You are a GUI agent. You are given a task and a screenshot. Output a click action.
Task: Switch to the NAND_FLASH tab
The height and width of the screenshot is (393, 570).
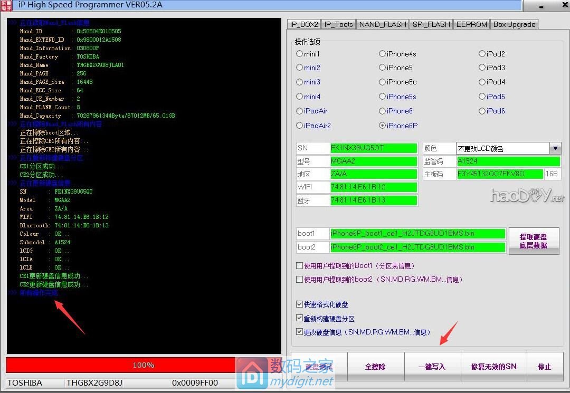pyautogui.click(x=383, y=24)
